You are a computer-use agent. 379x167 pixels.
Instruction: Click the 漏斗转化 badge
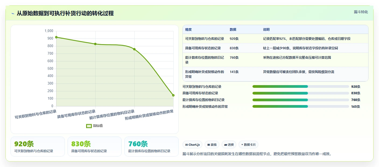coord(361,12)
